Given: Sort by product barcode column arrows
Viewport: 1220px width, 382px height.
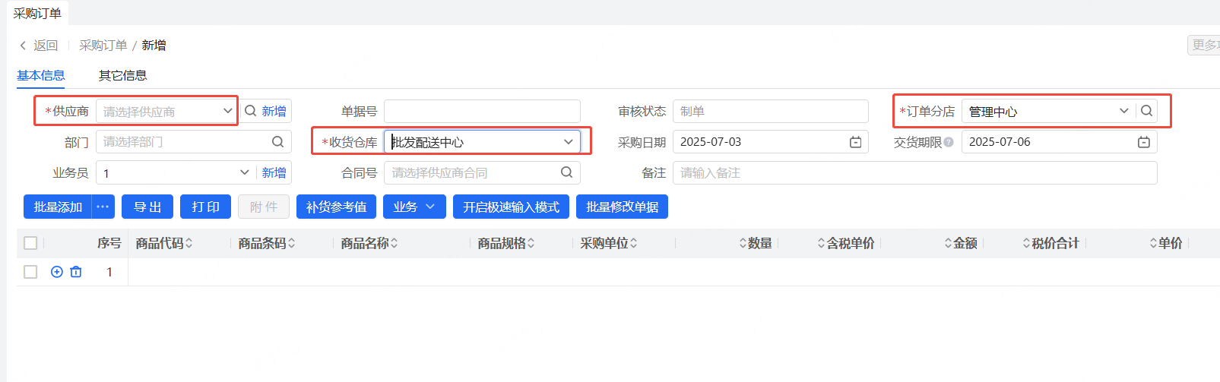Looking at the screenshot, I should click(291, 243).
